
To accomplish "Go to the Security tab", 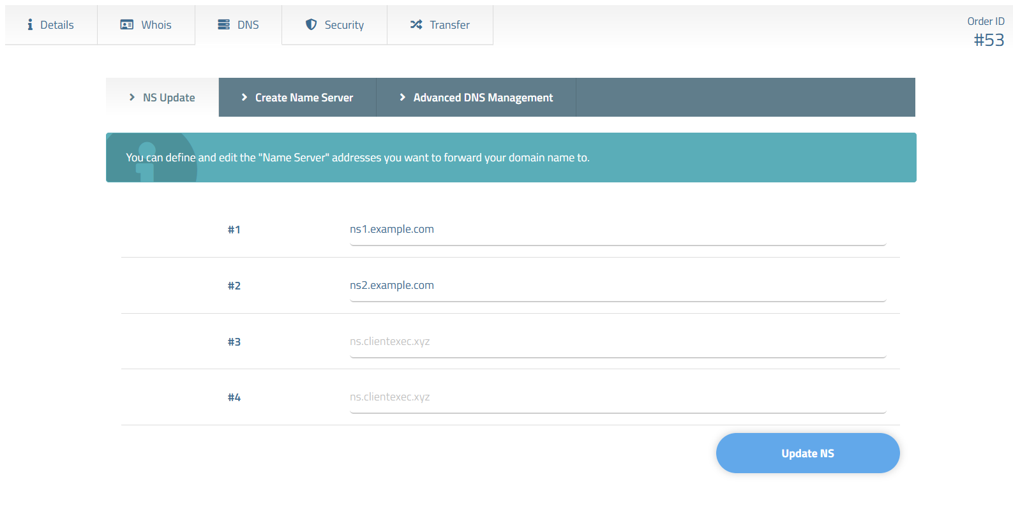I will pyautogui.click(x=334, y=25).
